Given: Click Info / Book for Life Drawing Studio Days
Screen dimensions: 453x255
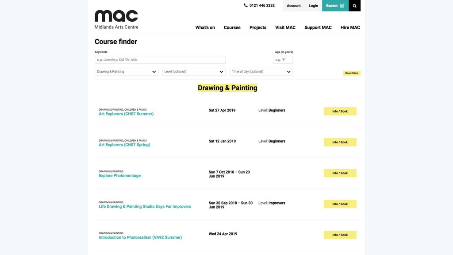Looking at the screenshot, I should [340, 204].
